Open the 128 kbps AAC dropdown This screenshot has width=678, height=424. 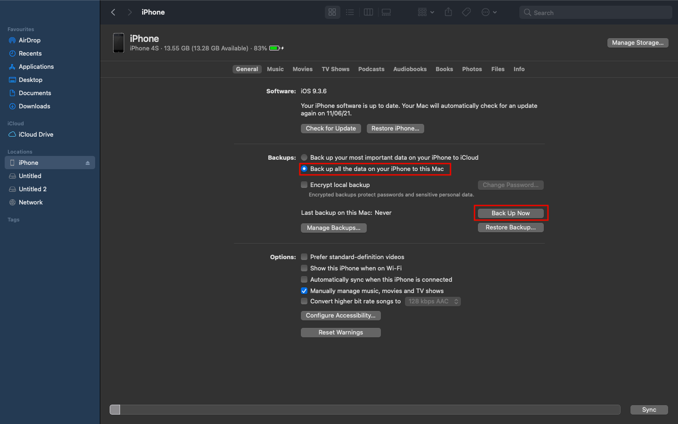(x=433, y=302)
